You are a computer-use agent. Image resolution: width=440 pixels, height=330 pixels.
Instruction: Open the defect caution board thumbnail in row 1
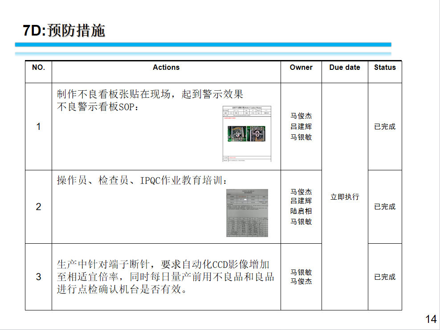(247, 133)
